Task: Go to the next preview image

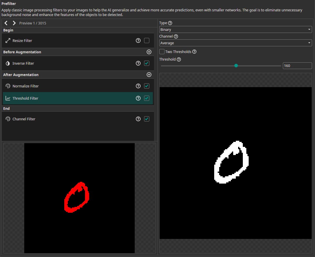Action: (x=14, y=23)
